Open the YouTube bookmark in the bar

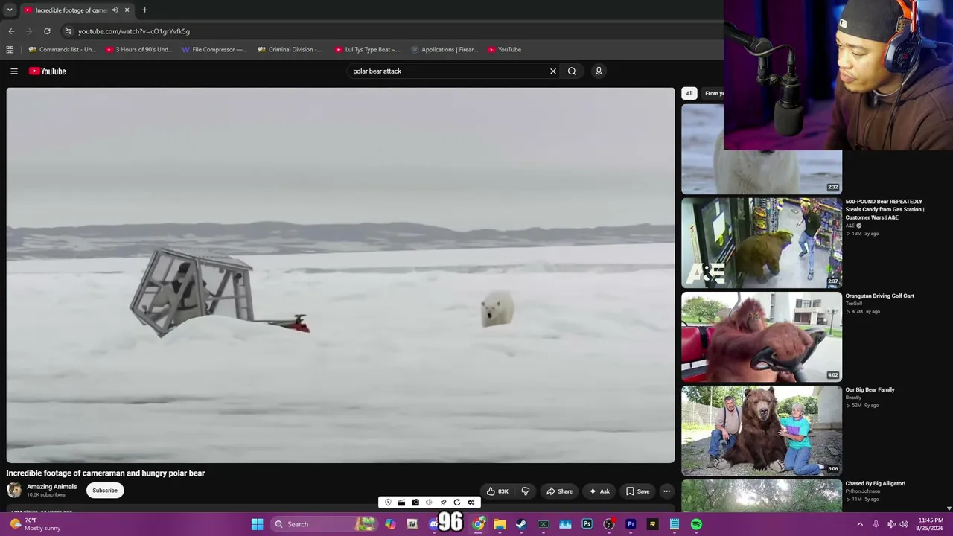pyautogui.click(x=505, y=50)
